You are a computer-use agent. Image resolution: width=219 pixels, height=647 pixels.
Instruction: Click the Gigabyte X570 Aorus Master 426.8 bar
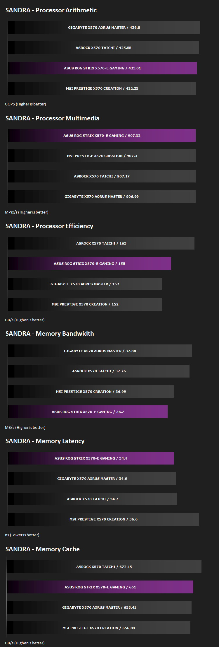click(104, 28)
